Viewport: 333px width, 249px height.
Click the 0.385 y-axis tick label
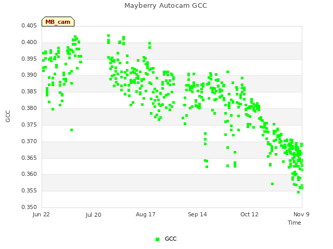pos(29,92)
